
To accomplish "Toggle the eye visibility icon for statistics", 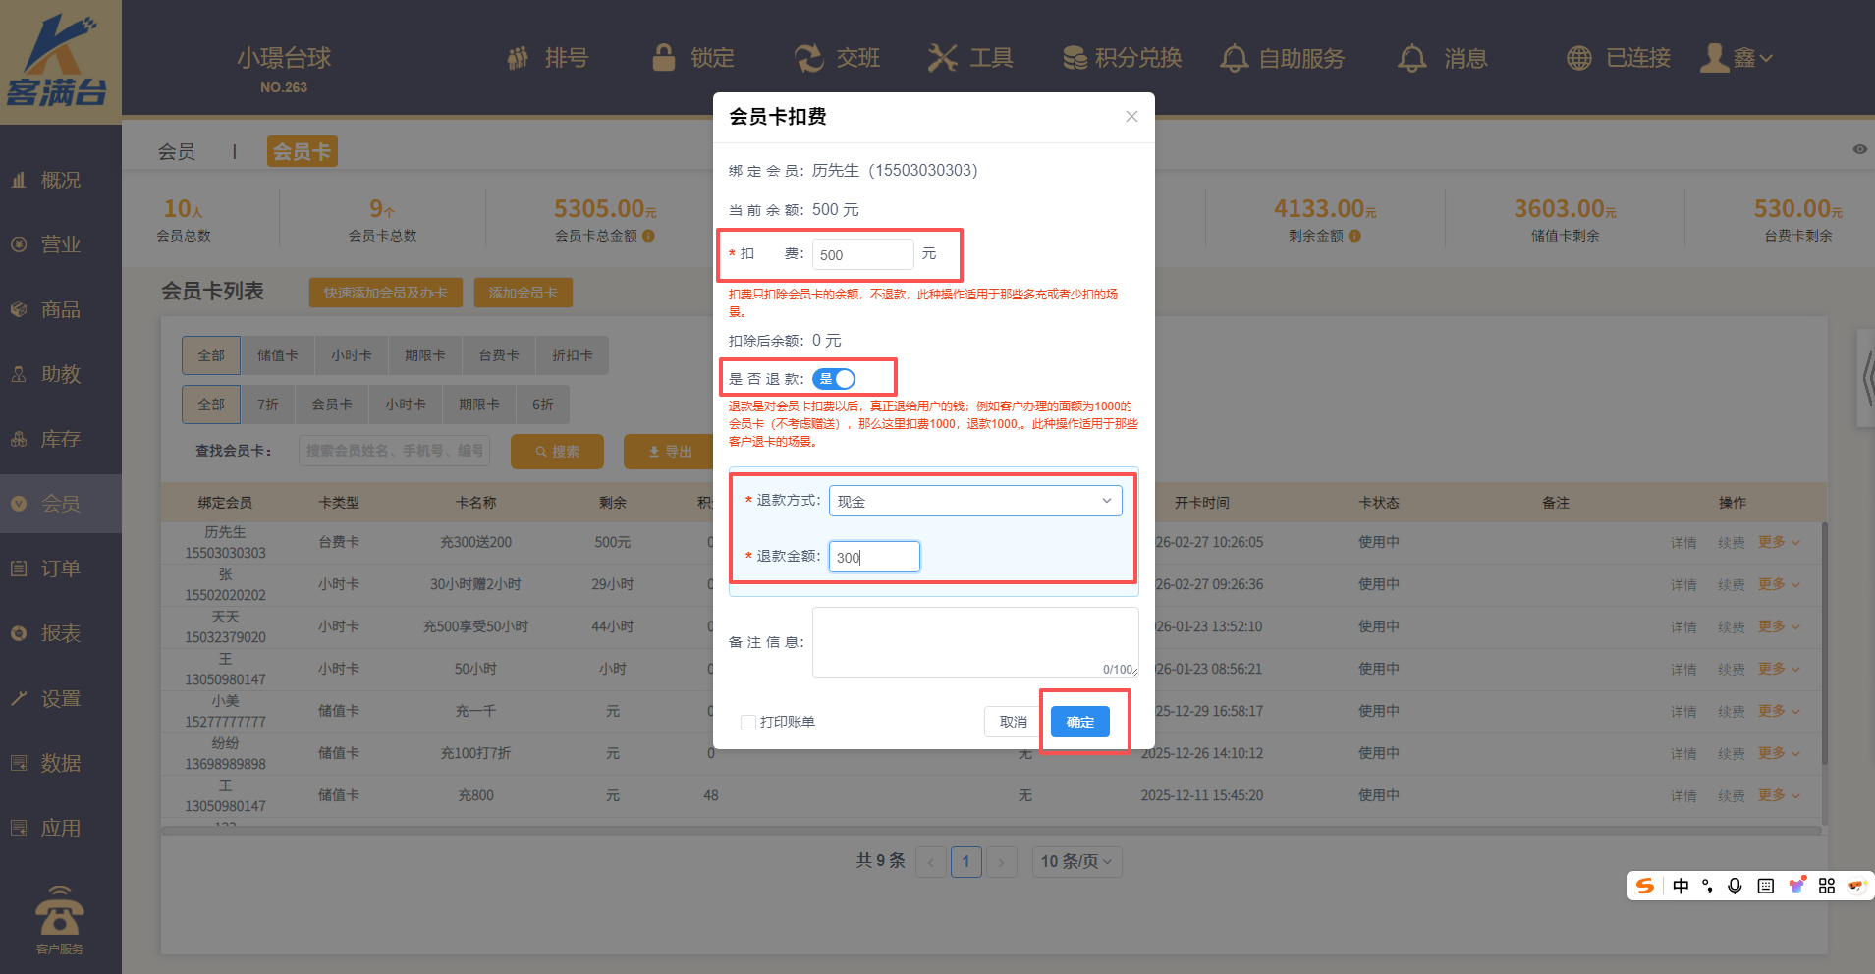I will click(x=1859, y=149).
